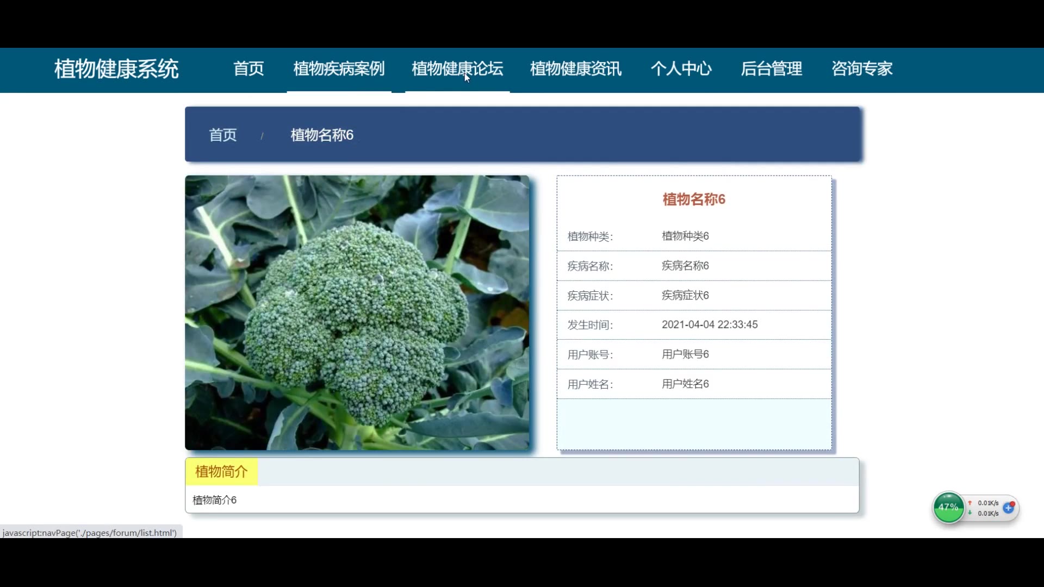Screen dimensions: 1044x587
Task: Open 植物疾病案例 in the navigation bar
Action: (x=339, y=69)
